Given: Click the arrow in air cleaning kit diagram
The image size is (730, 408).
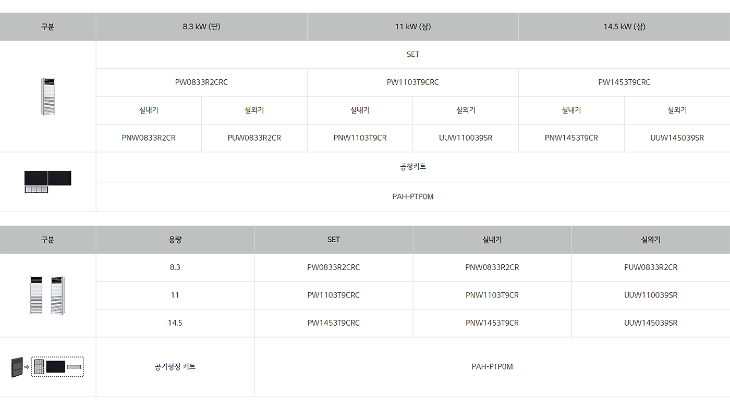Looking at the screenshot, I should tap(27, 367).
